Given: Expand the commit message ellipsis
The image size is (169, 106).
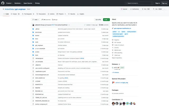Looking at the screenshot, I should (69, 25).
